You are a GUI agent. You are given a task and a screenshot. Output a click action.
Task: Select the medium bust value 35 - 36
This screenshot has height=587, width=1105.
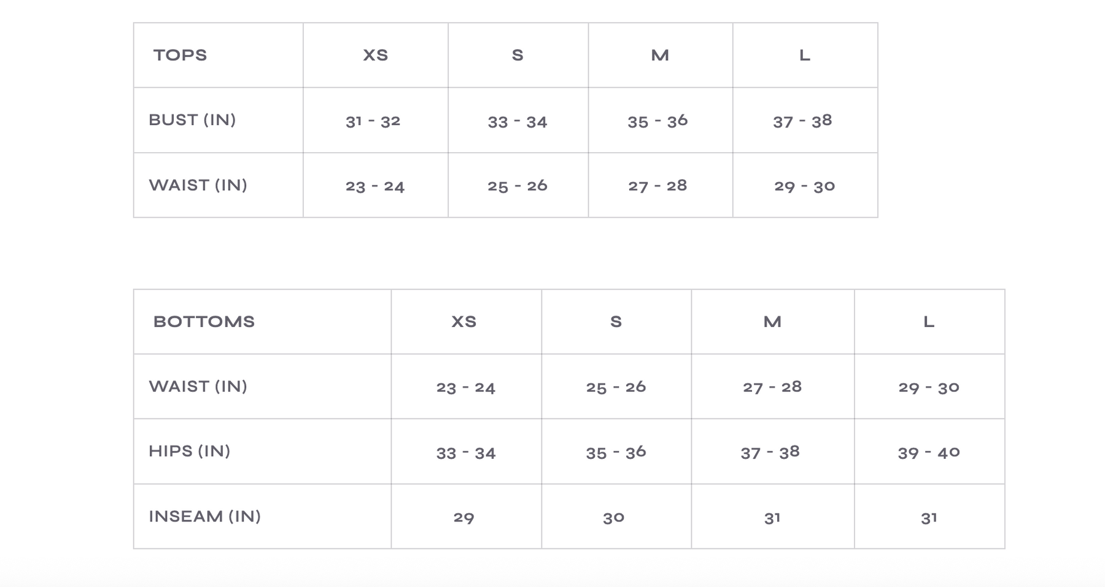click(x=657, y=121)
